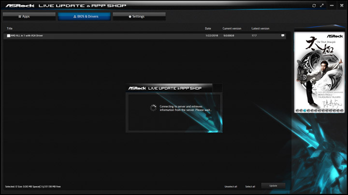348x195 pixels.
Task: Click the 9.0.000.8 current version value
Action: point(229,36)
